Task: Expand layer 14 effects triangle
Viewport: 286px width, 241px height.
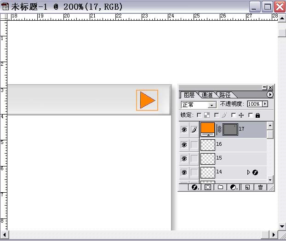Action: pyautogui.click(x=248, y=172)
